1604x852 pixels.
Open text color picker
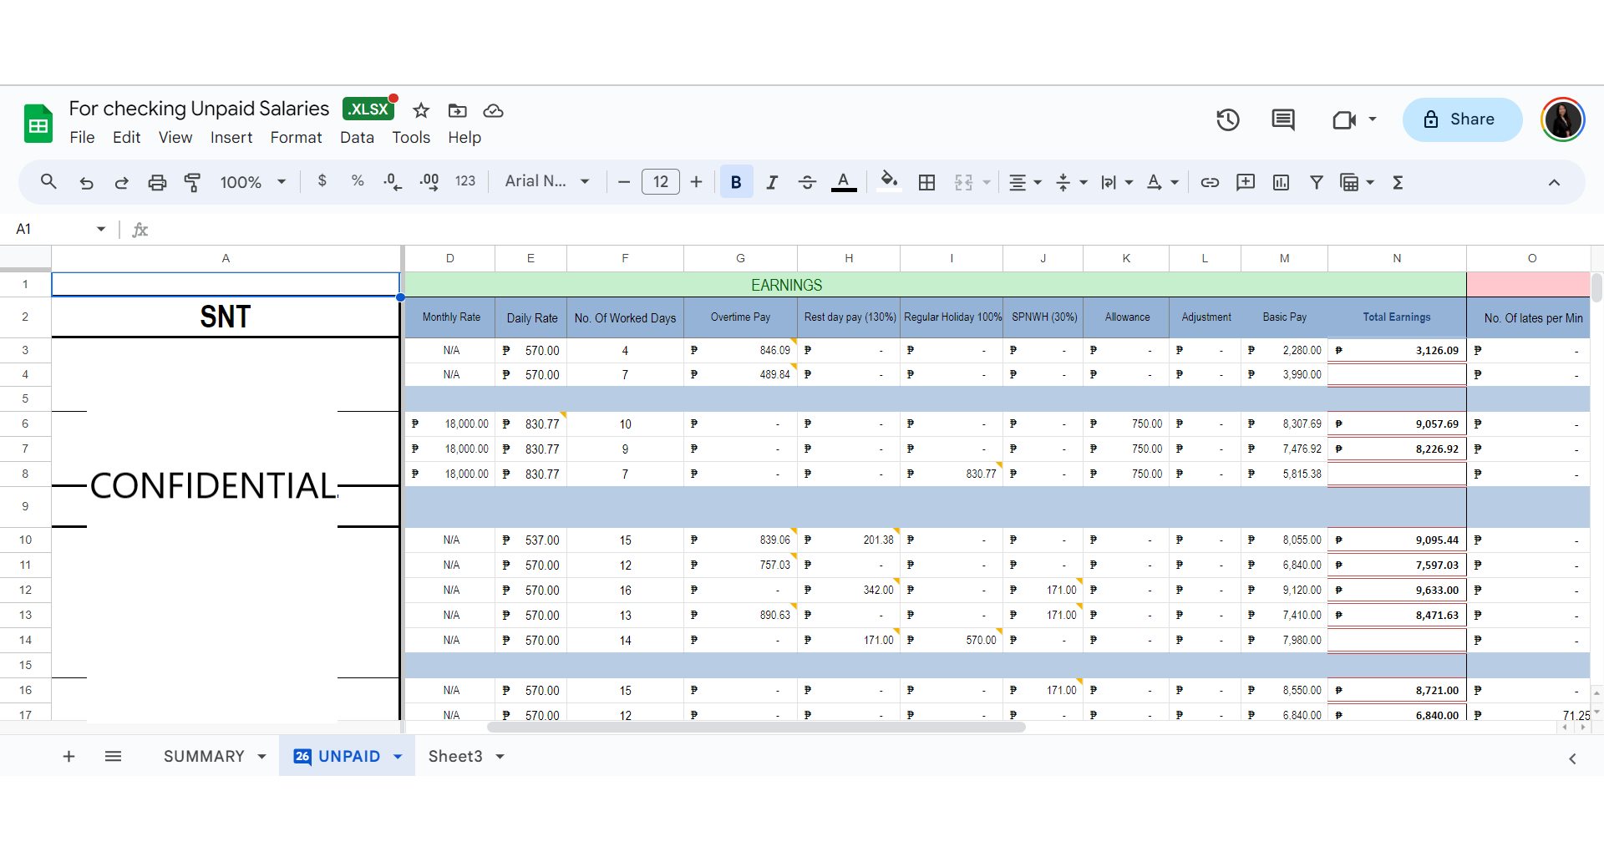click(x=844, y=182)
